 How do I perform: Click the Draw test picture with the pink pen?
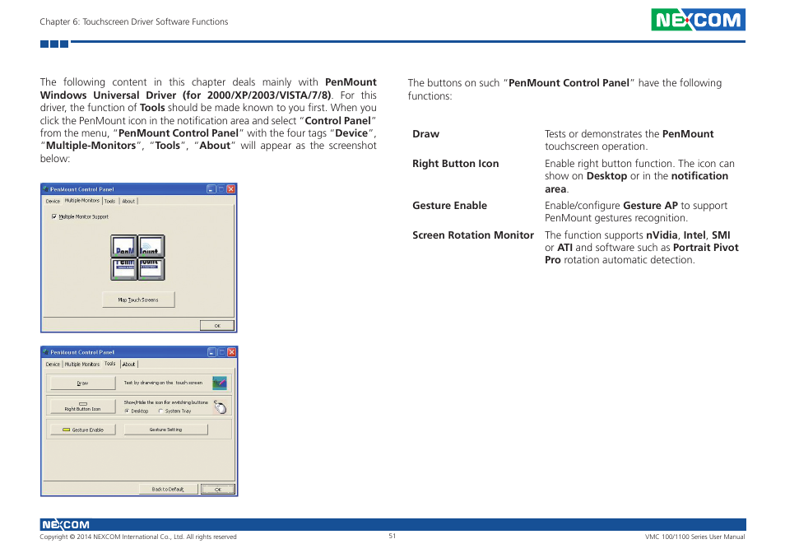[x=219, y=383]
